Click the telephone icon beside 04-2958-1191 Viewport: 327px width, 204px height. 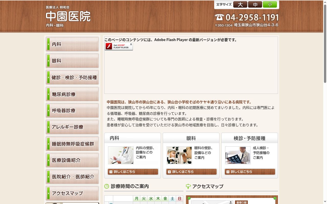point(219,17)
